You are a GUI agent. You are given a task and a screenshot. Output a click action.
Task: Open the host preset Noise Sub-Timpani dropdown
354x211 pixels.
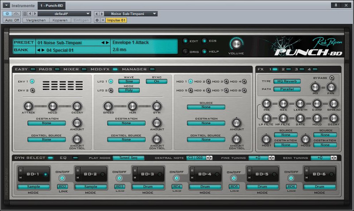[131, 14]
